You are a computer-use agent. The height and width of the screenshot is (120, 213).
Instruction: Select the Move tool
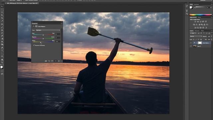[x=2, y=7]
